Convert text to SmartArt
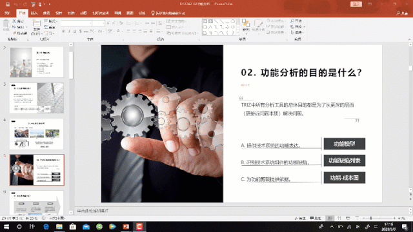Image resolution: width=413 pixels, height=232 pixels. pyautogui.click(x=182, y=33)
